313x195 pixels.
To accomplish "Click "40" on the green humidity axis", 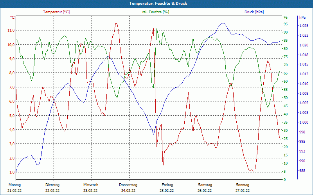I will pos(286,114).
